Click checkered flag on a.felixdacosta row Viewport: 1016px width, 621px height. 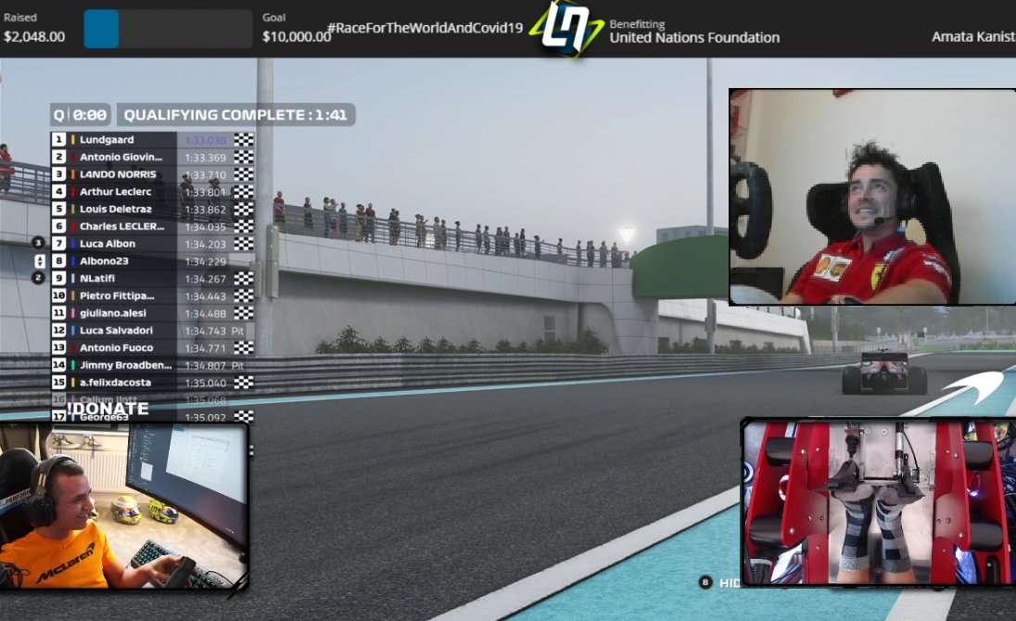244,383
